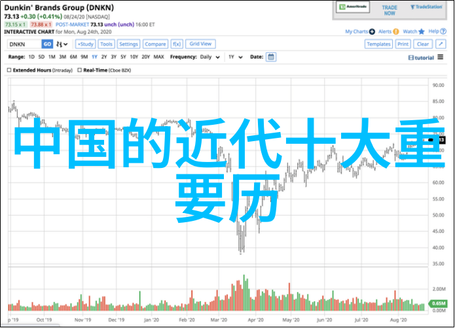
Task: Select the 5Y range
Action: coord(123,57)
